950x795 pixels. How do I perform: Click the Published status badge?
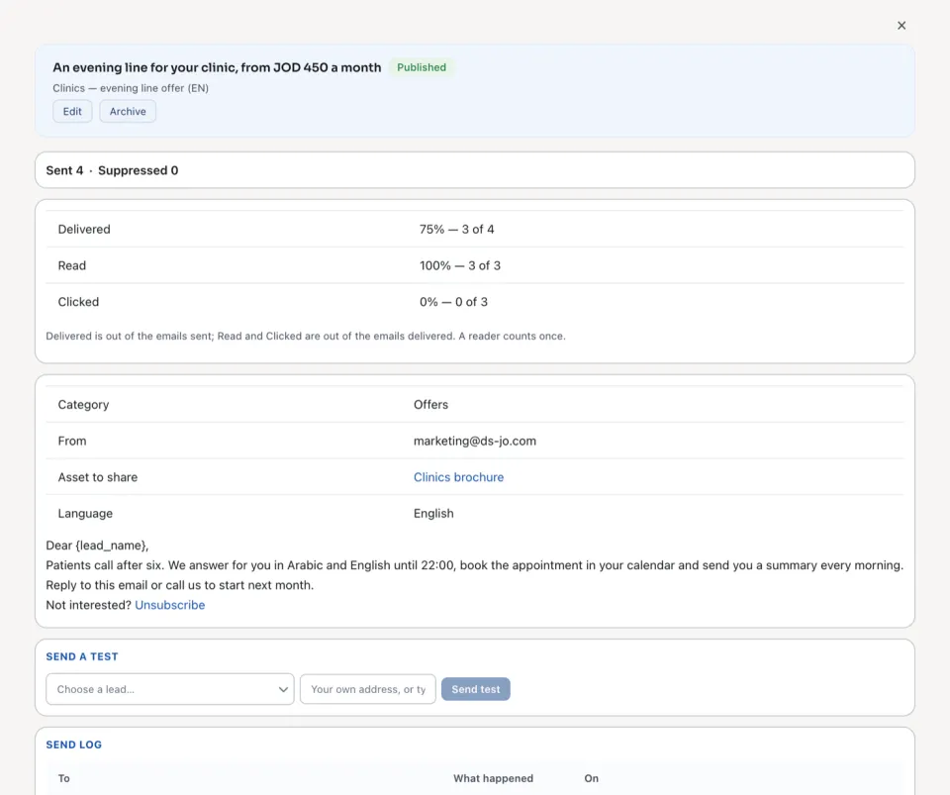pos(422,67)
